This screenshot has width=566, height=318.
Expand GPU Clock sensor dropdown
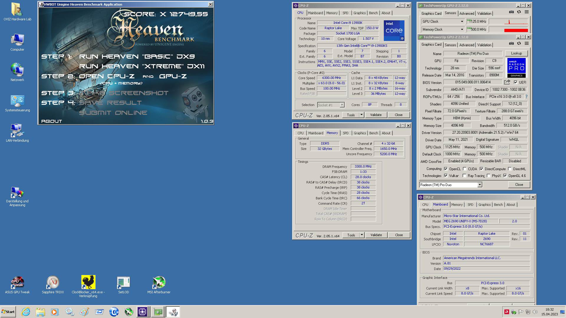(462, 21)
